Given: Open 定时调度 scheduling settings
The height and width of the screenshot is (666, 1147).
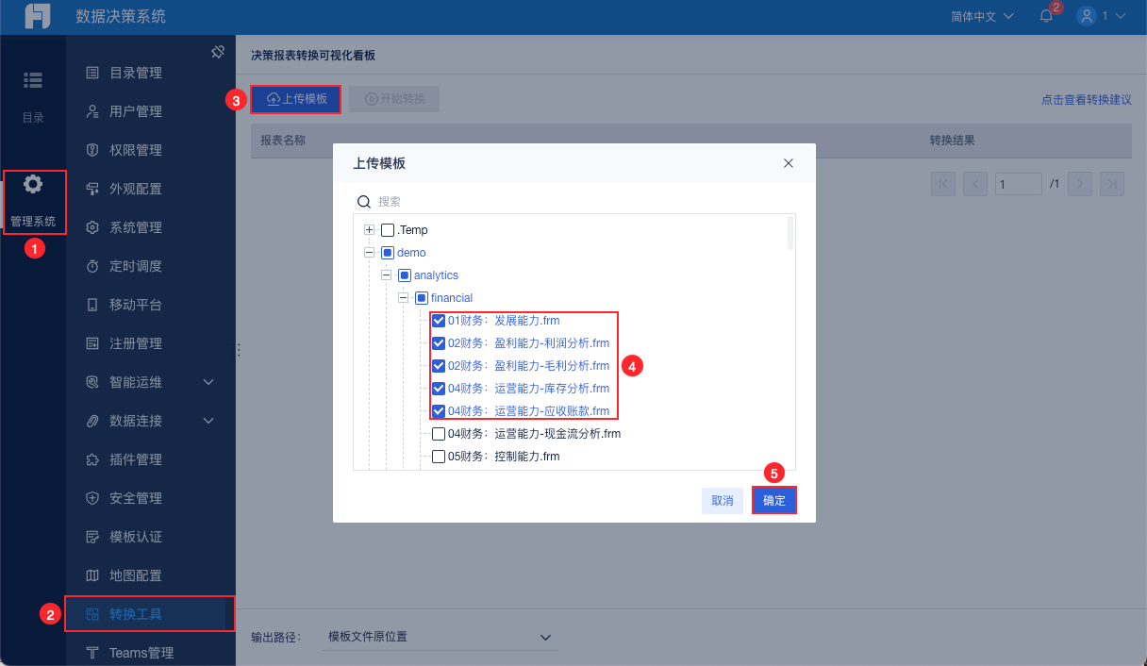Looking at the screenshot, I should [x=132, y=265].
